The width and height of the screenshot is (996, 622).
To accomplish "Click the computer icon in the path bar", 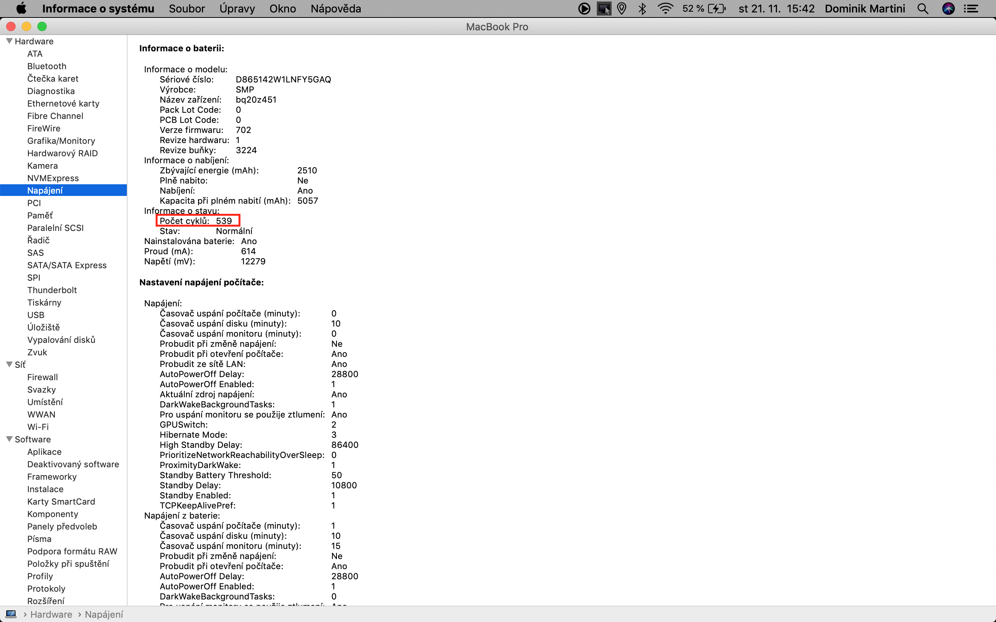I will click(11, 614).
